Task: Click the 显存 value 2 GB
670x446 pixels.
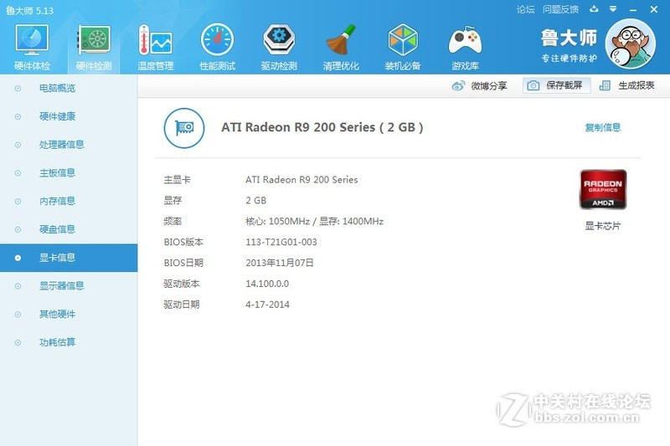Action: click(x=256, y=200)
